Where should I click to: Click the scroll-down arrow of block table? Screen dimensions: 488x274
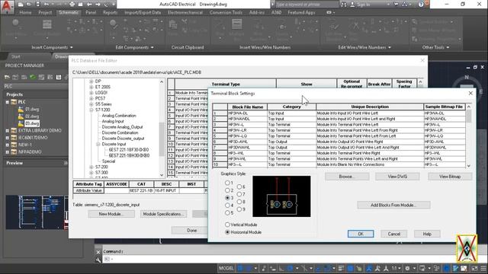pyautogui.click(x=469, y=166)
